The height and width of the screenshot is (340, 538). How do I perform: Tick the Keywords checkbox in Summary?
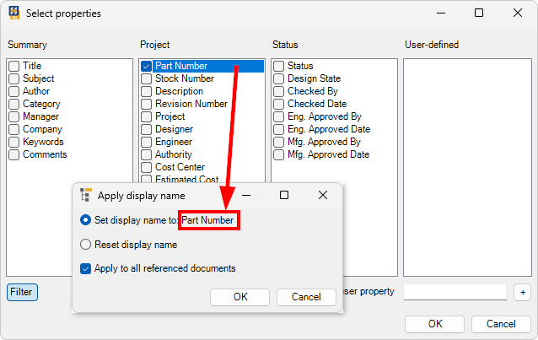[14, 142]
